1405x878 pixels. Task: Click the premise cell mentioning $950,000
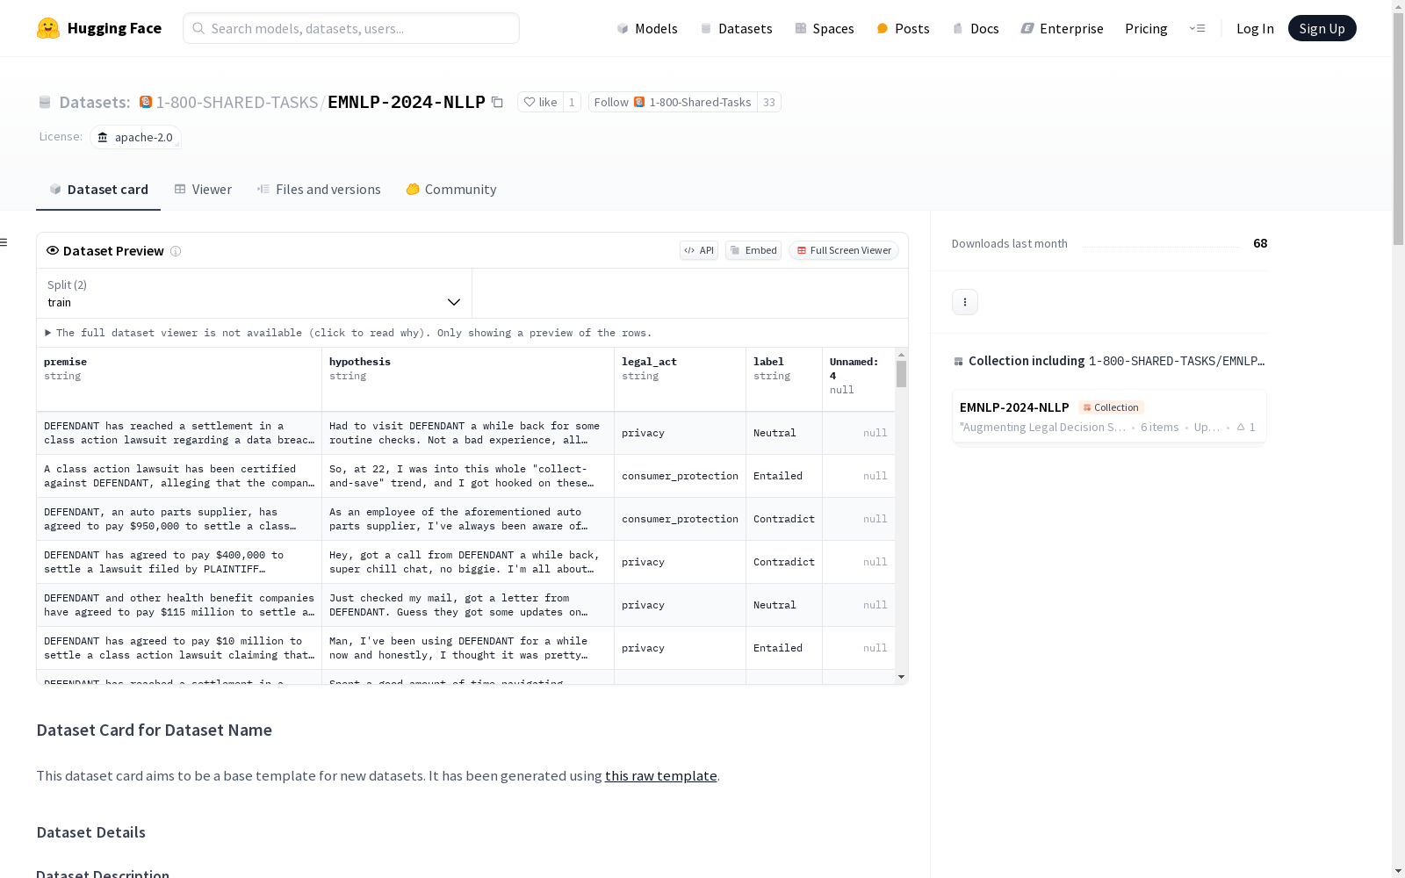pyautogui.click(x=179, y=519)
